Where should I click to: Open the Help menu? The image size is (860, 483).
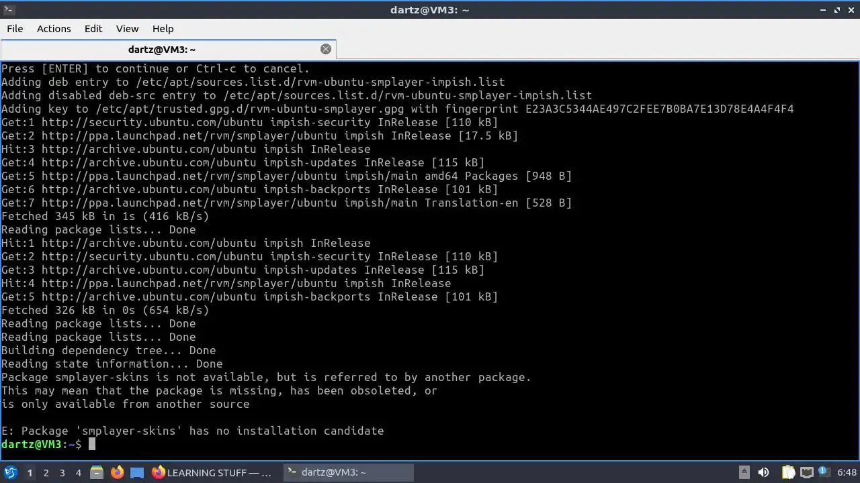click(x=163, y=29)
